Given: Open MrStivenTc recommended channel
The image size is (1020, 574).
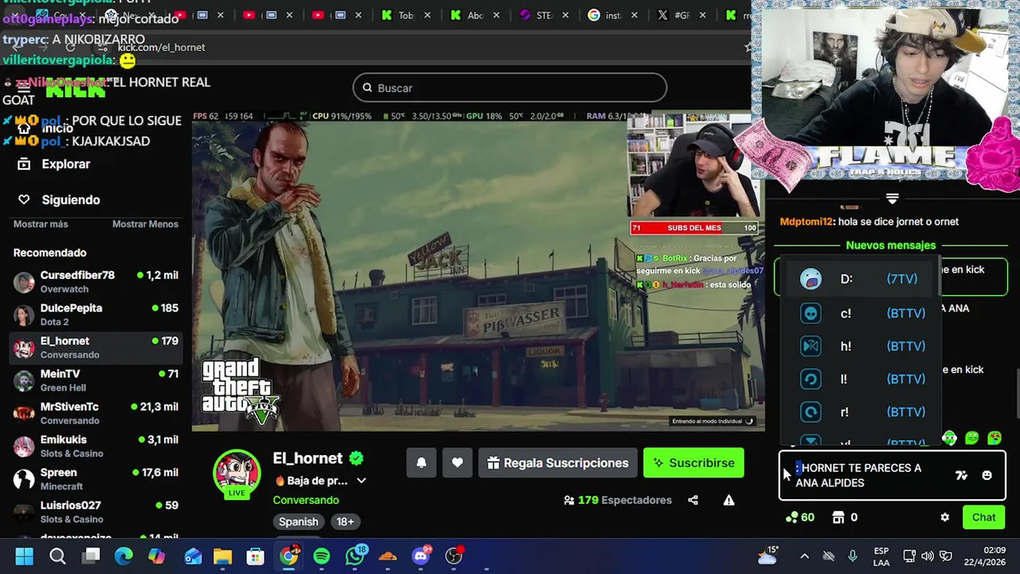Looking at the screenshot, I should point(96,413).
